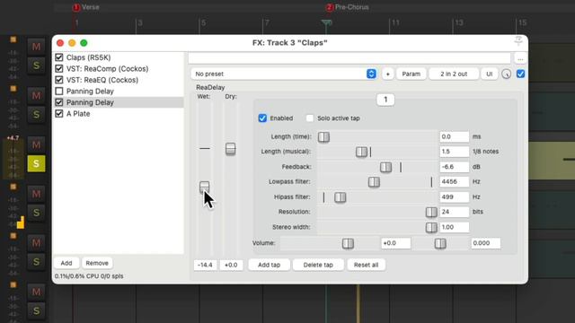Click the Length (musical) 1.5 value field
Viewport: 575px width, 323px height.
coord(454,152)
